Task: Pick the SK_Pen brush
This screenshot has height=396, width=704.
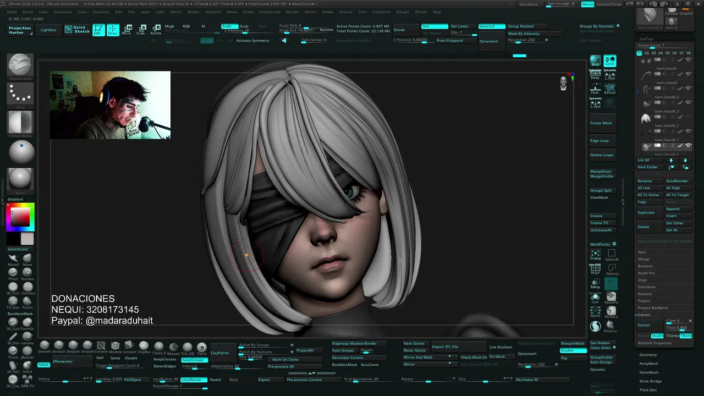Action: 13,339
